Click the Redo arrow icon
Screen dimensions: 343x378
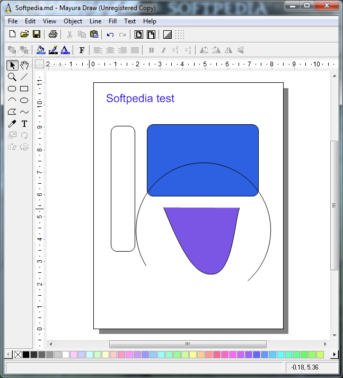tap(122, 35)
